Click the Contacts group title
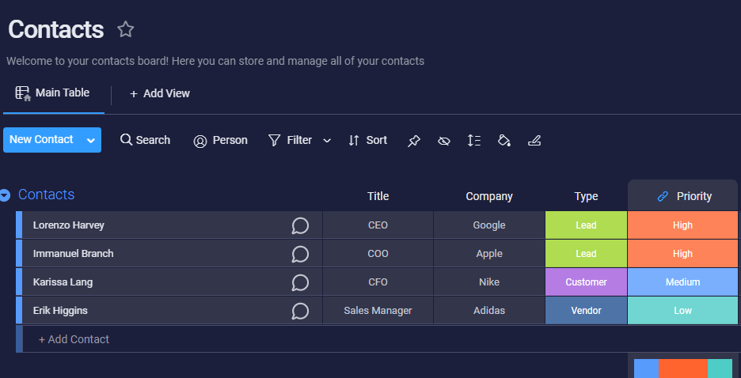 point(46,195)
